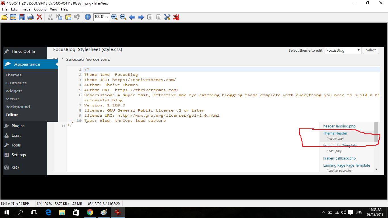Viewport: 388px width, 218px height.
Task: Open the Options menu
Action: click(40, 9)
